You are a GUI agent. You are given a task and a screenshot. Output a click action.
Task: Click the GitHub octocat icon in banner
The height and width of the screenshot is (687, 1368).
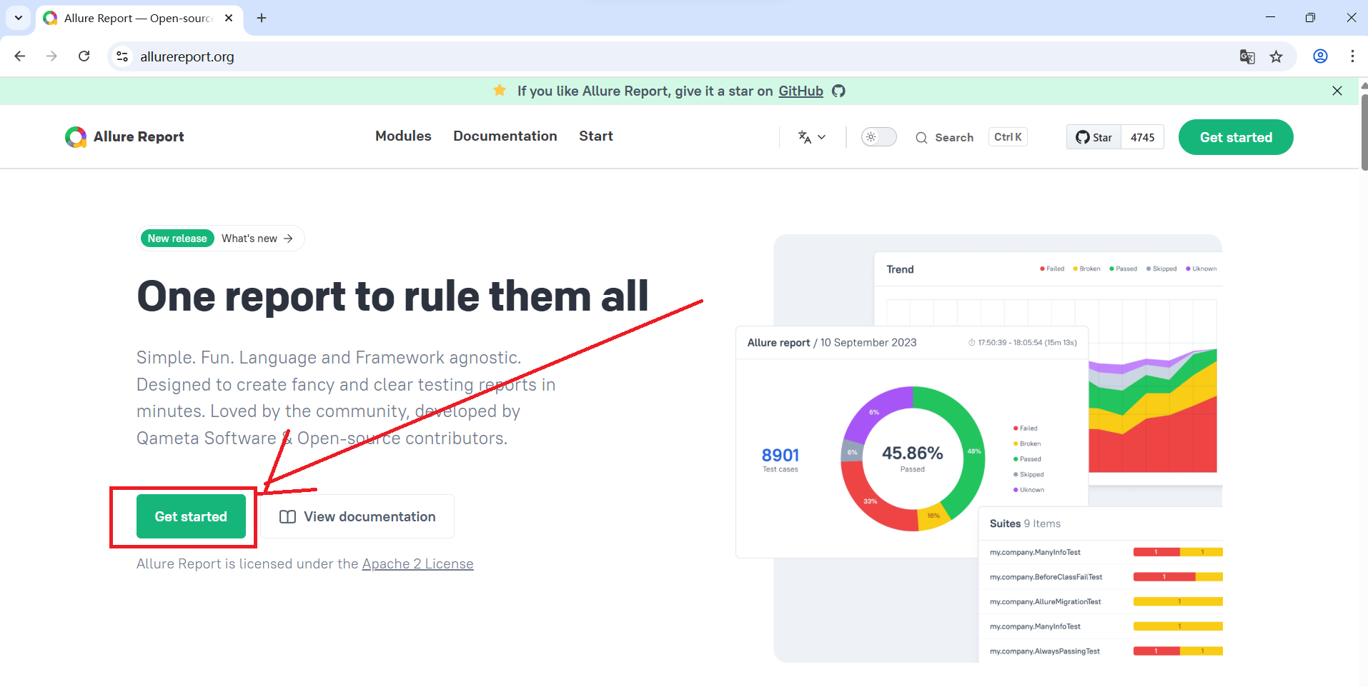[839, 91]
